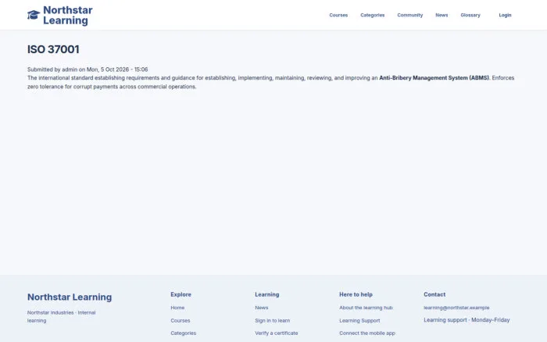
Task: Click the graduation cap logo icon
Action: [34, 15]
